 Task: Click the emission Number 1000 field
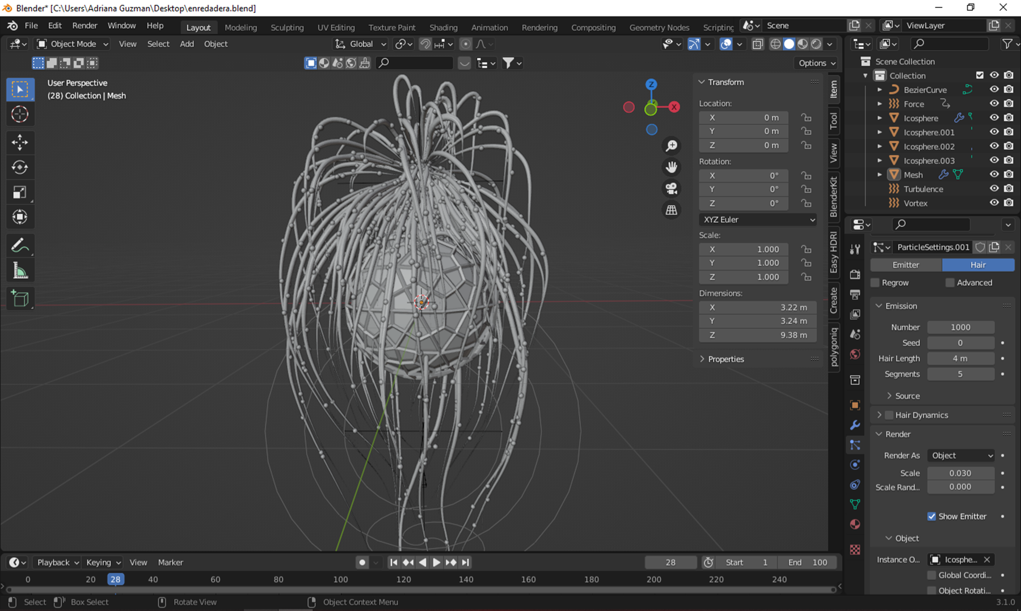(960, 327)
